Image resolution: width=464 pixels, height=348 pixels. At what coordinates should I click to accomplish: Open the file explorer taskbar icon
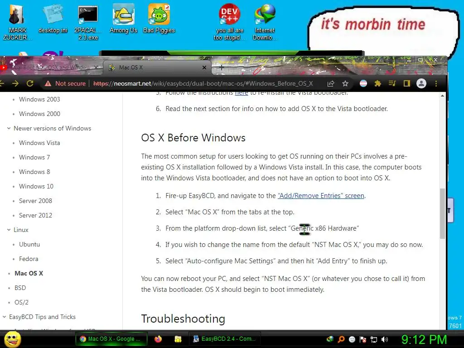coord(178,339)
